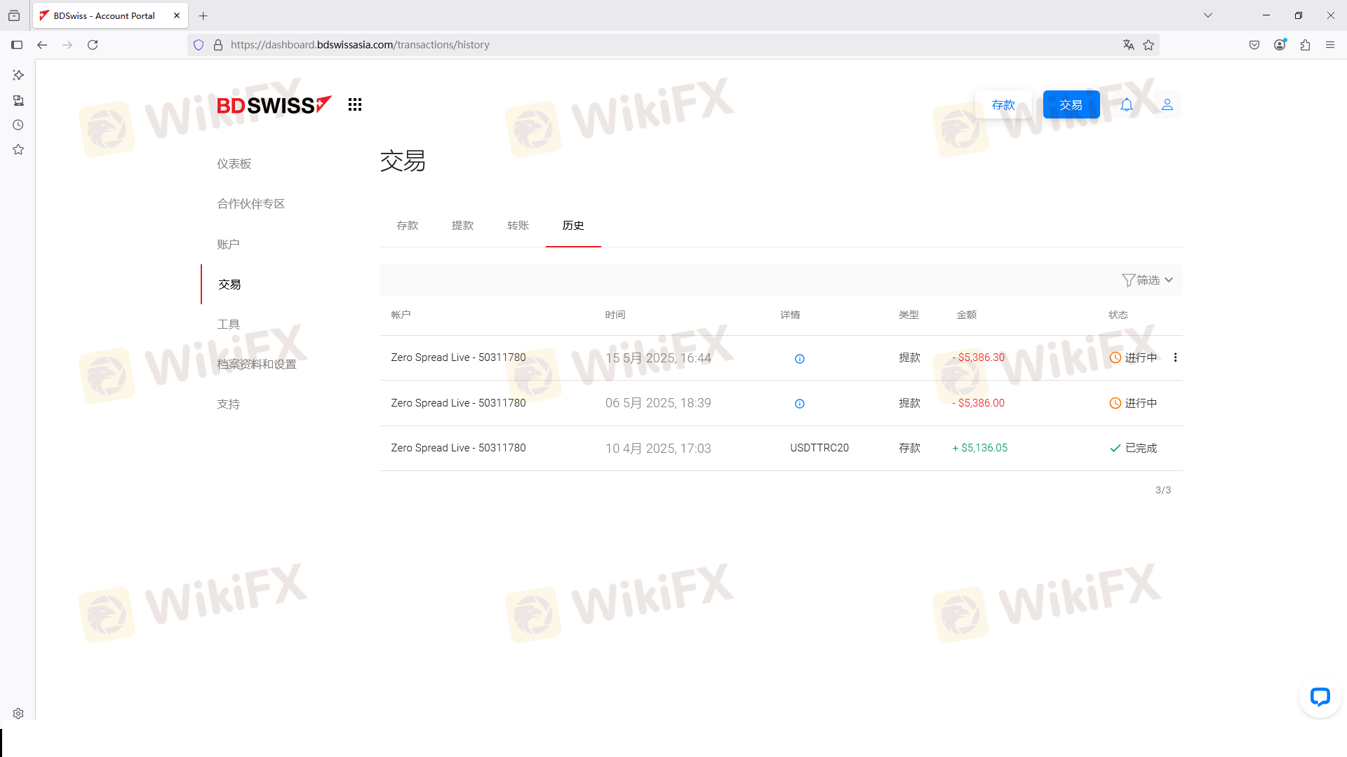Open the Pocket save icon
Image resolution: width=1347 pixels, height=757 pixels.
[1254, 45]
